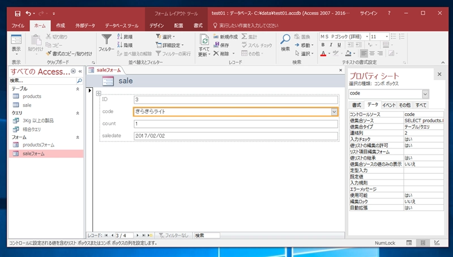The image size is (453, 257).
Task: Open query 3Kg 以上の製品
Action: 38,121
